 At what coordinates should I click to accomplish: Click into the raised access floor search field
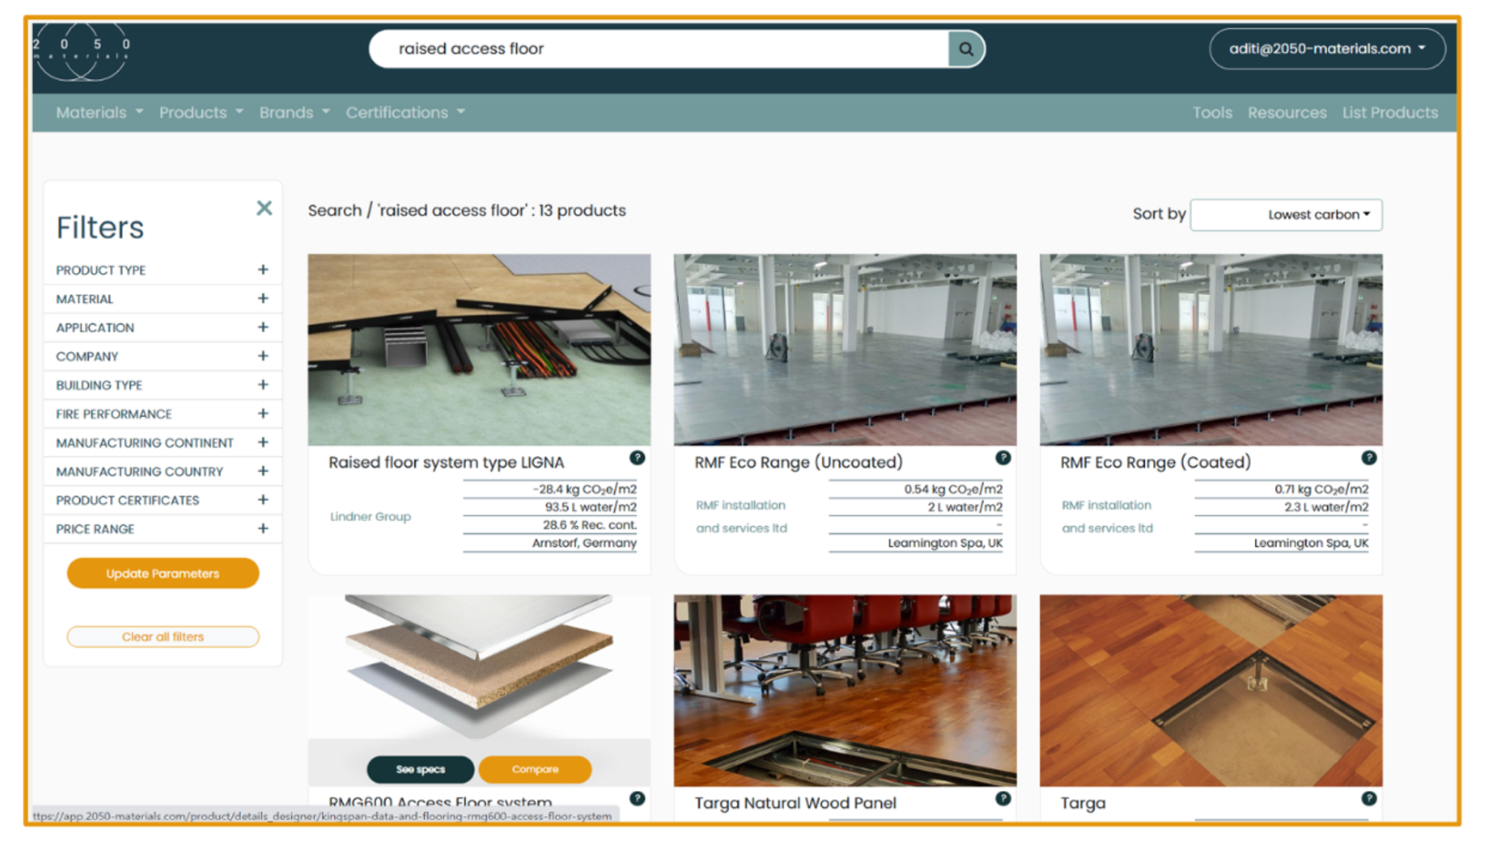pos(655,49)
